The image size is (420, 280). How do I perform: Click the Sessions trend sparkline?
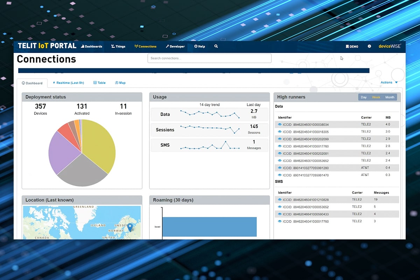[x=210, y=129]
